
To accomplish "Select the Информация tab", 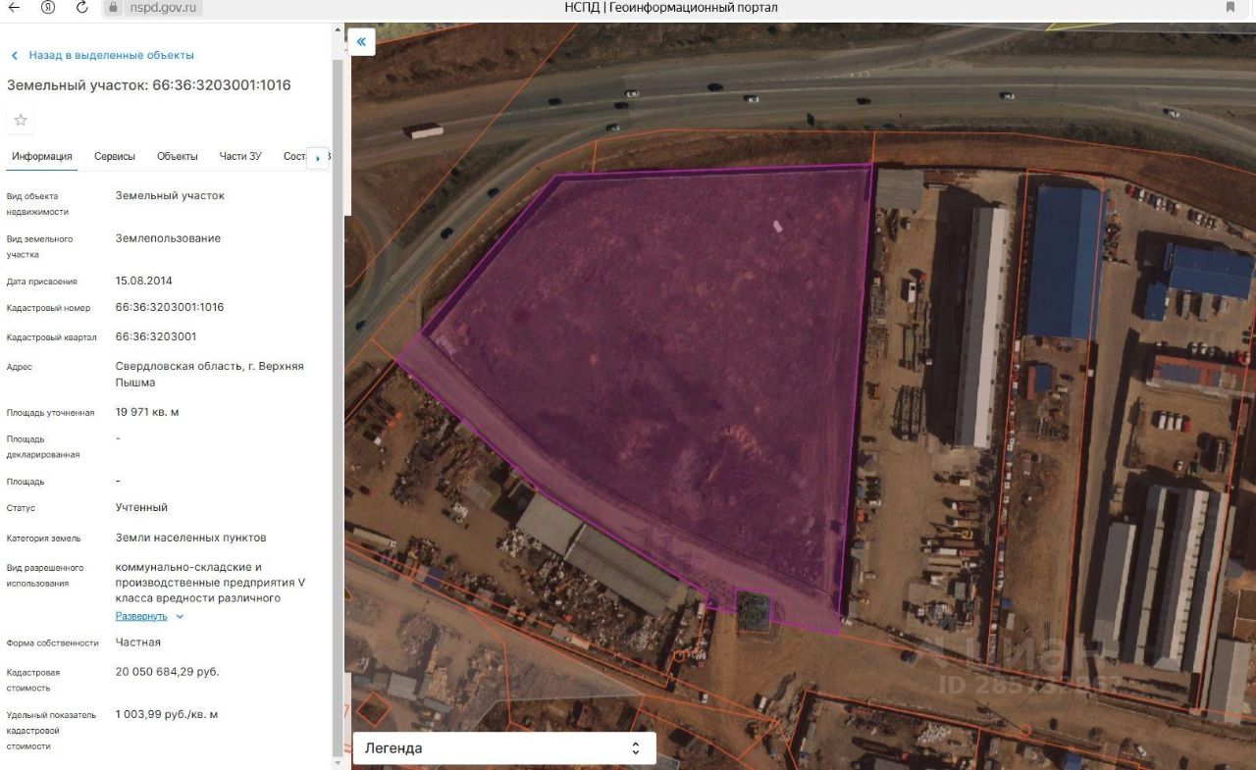I will point(42,157).
